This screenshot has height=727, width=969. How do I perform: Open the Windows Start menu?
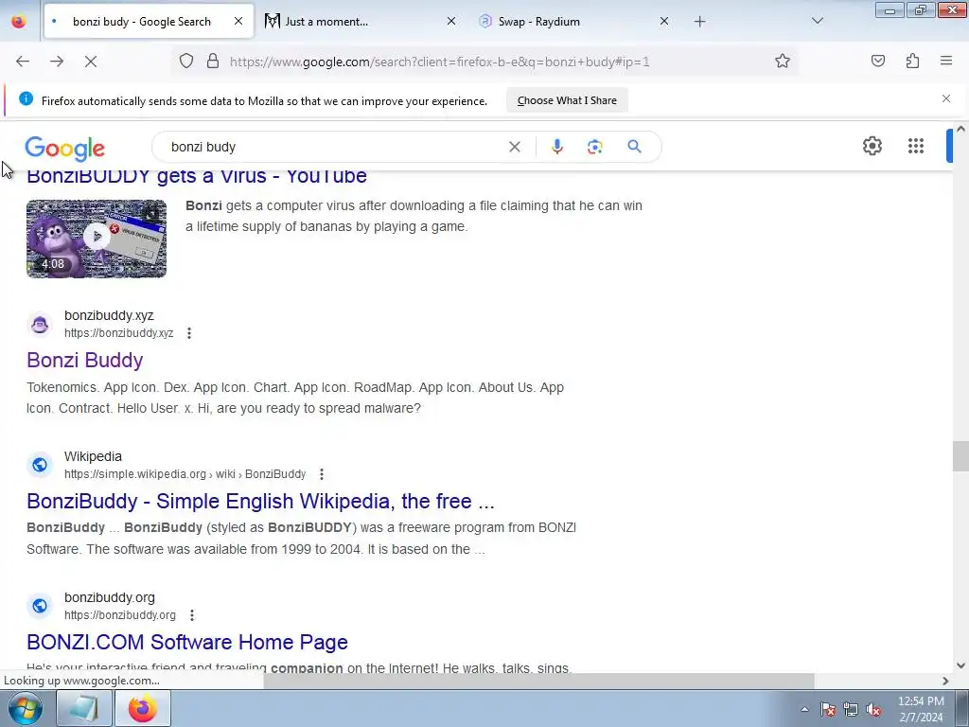pos(26,708)
